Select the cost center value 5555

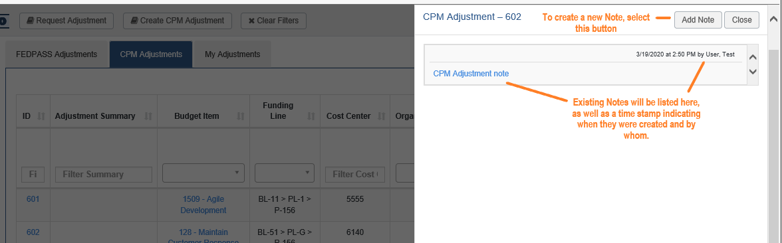click(x=355, y=199)
